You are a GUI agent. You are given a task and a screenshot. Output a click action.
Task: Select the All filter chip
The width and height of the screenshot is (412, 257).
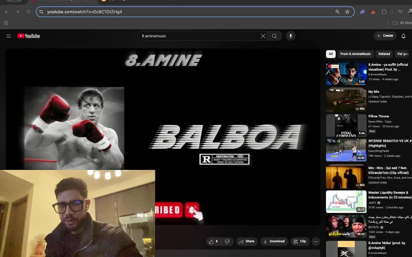[331, 54]
